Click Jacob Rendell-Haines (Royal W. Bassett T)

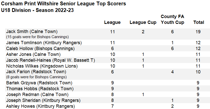pyautogui.click(x=51, y=60)
